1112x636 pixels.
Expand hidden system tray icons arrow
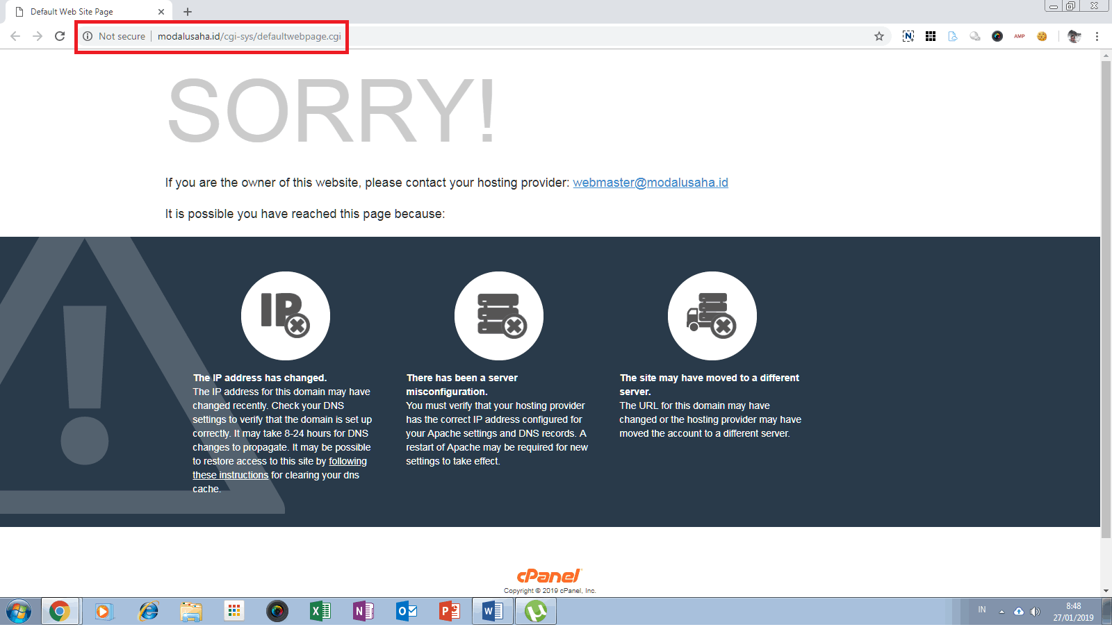pos(1001,612)
